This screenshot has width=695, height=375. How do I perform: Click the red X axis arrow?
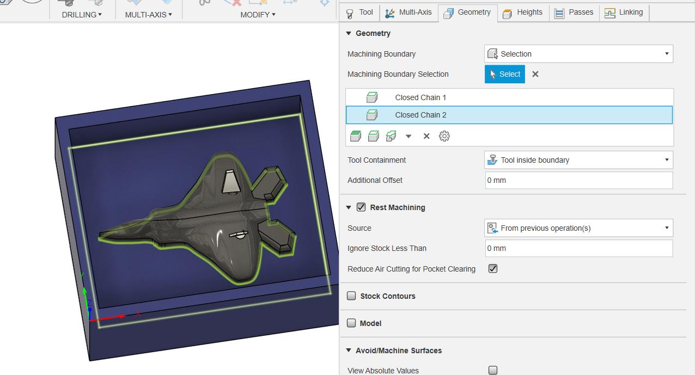tap(108, 317)
